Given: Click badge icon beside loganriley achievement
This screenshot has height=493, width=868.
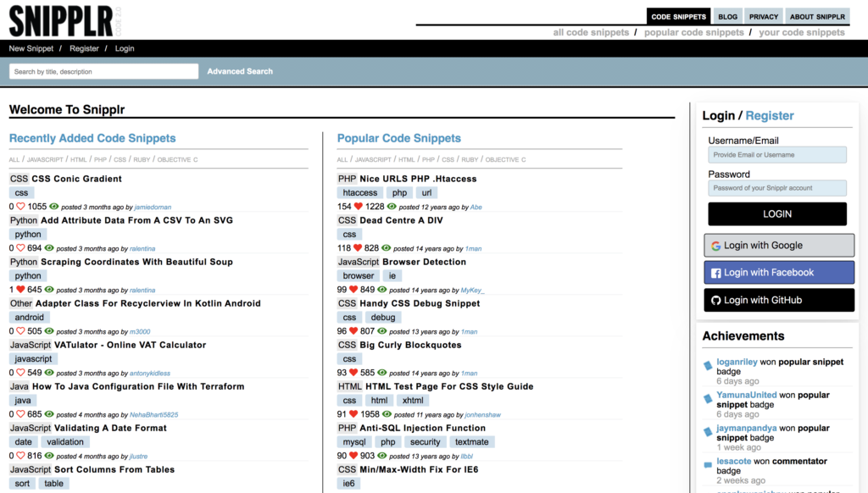Looking at the screenshot, I should pyautogui.click(x=709, y=366).
